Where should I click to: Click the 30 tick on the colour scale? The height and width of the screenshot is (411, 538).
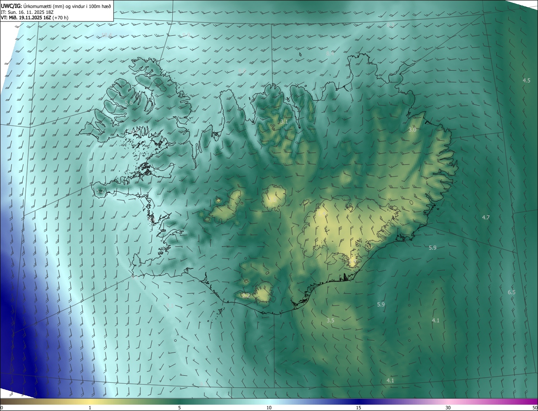(448, 408)
